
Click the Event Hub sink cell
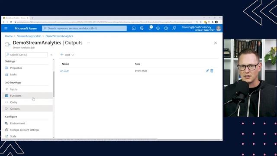click(x=141, y=71)
